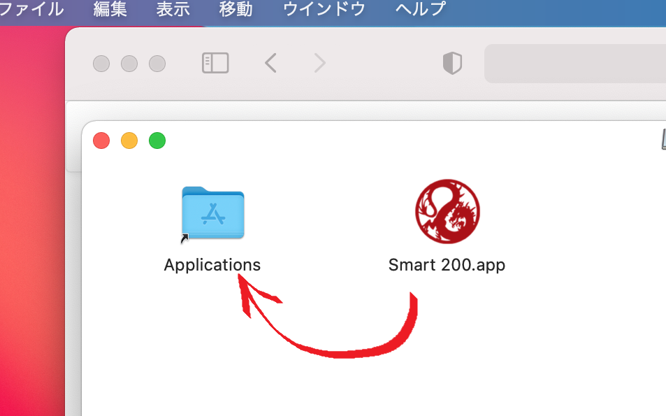Open the ヘルプ menu
Viewport: 666px width, 416px height.
coord(421,9)
